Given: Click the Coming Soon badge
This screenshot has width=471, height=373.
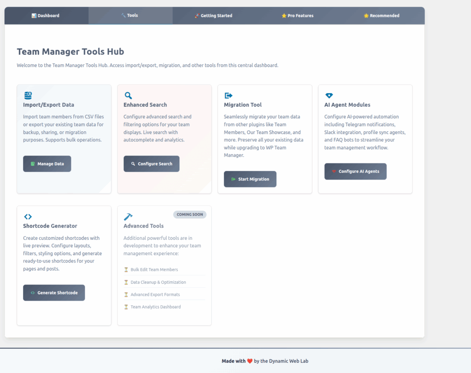Looking at the screenshot, I should coord(190,215).
